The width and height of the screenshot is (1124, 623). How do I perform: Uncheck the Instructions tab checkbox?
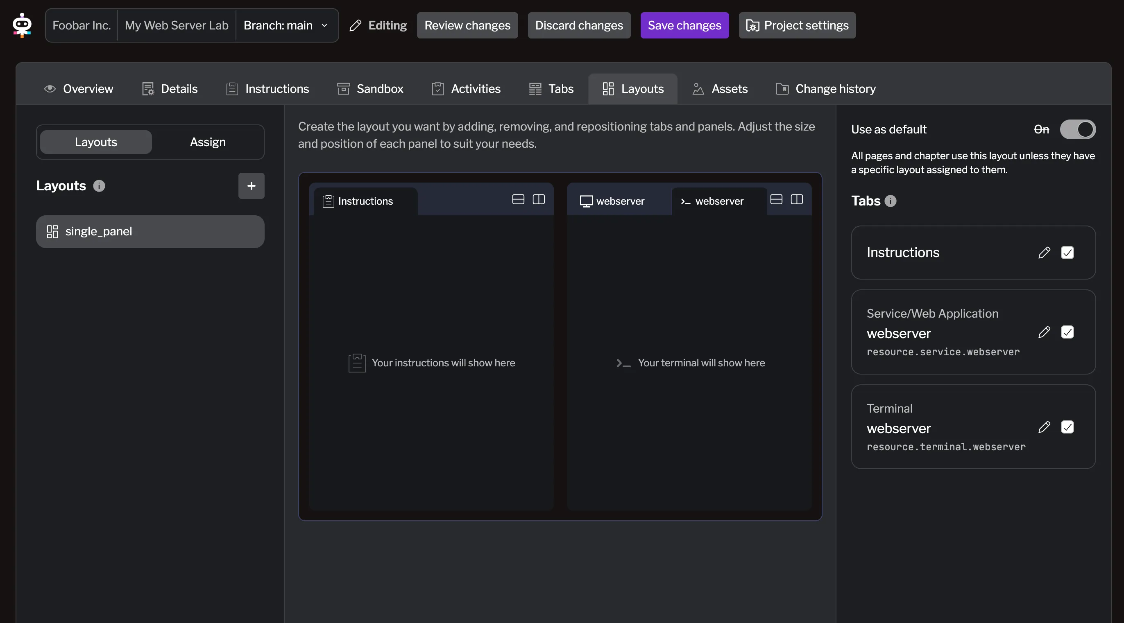point(1067,253)
